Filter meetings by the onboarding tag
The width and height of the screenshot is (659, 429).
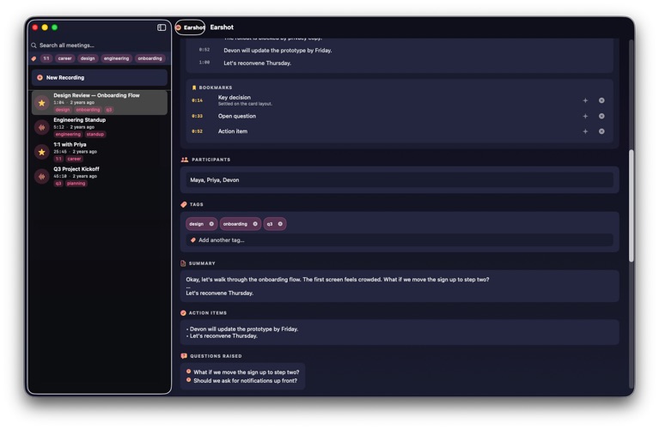coord(149,58)
